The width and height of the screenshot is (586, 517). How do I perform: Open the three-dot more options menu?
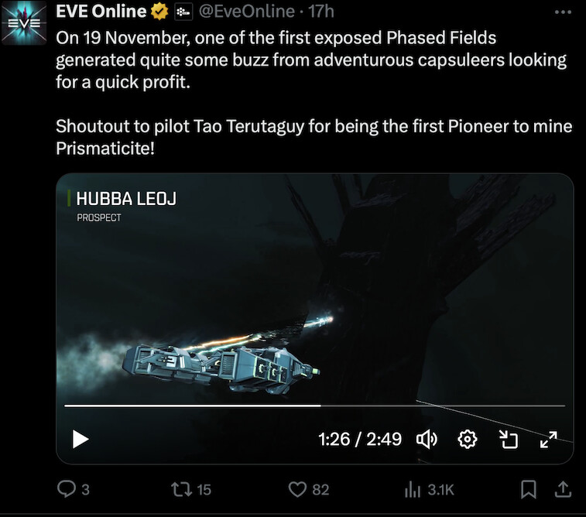[563, 12]
